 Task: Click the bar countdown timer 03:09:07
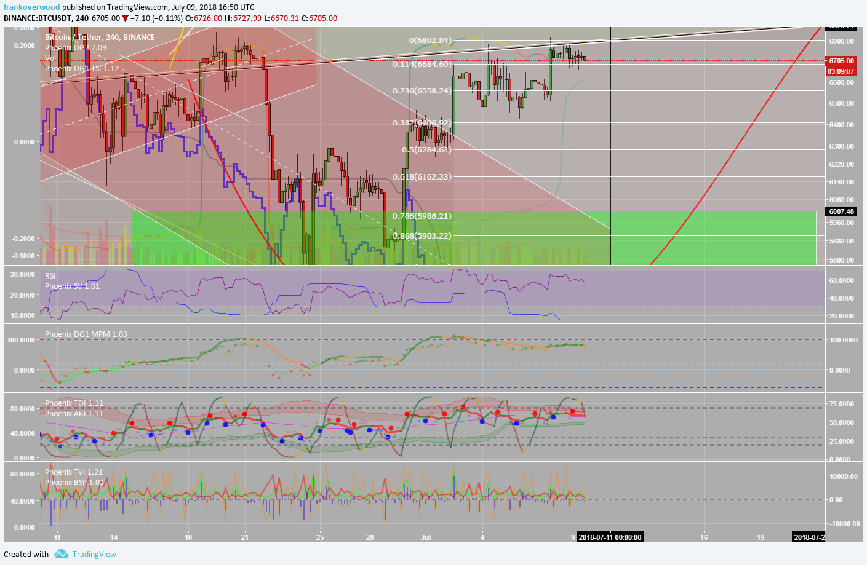pos(841,71)
